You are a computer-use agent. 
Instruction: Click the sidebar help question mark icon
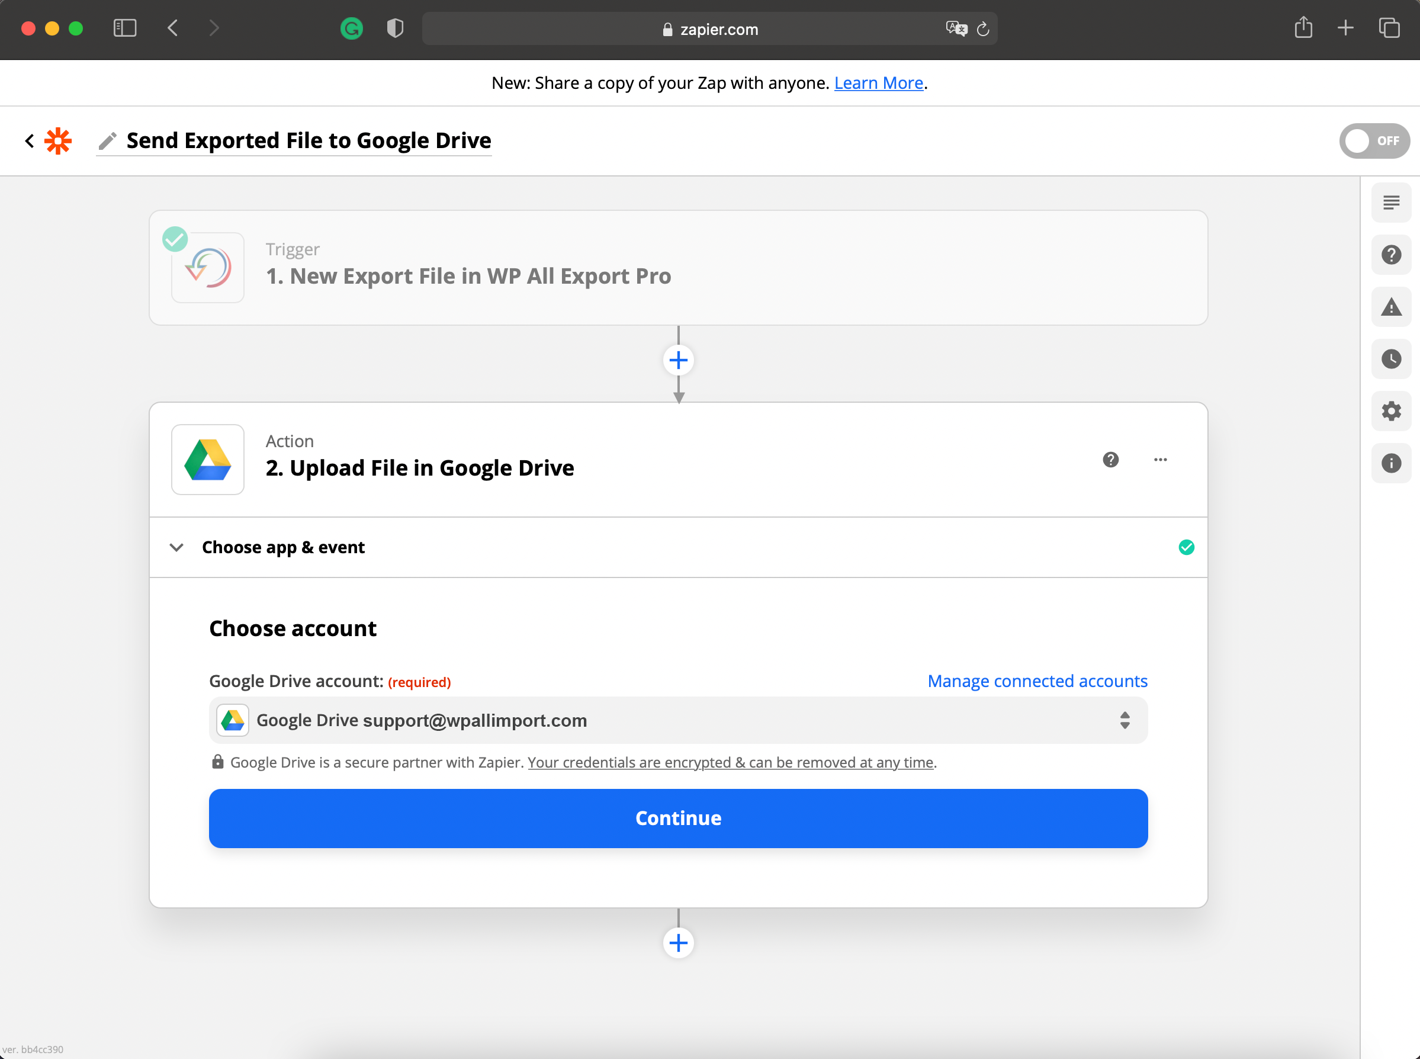1390,255
